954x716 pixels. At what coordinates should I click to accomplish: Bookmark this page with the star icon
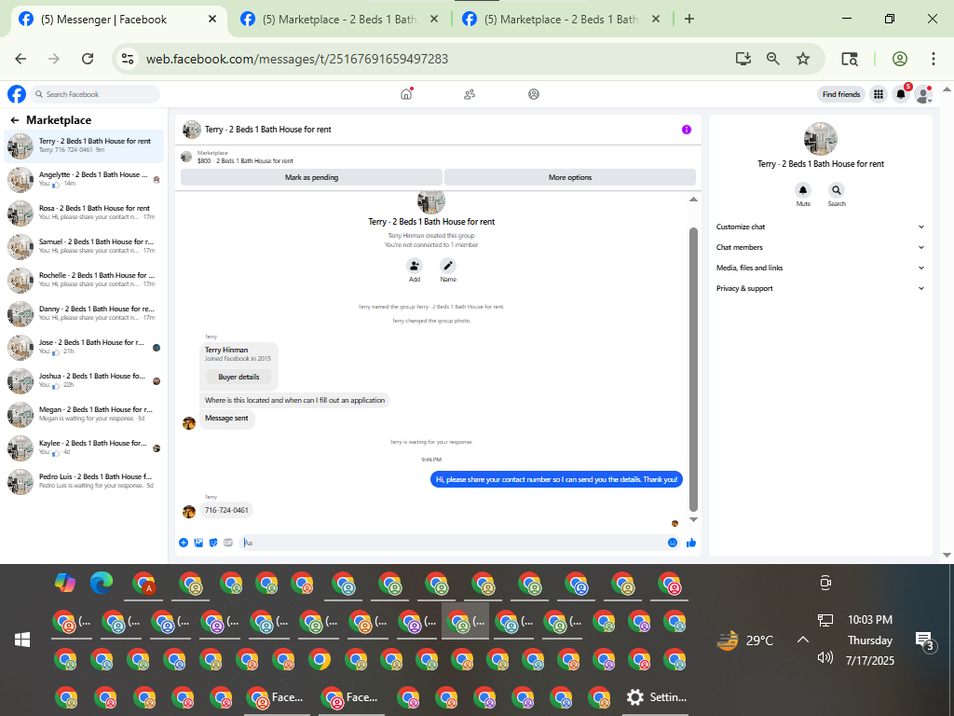tap(803, 59)
